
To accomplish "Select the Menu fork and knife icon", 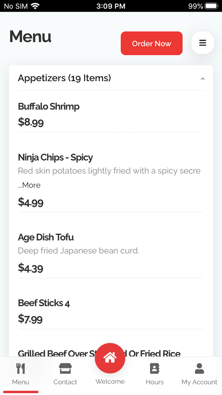I will click(x=20, y=368).
